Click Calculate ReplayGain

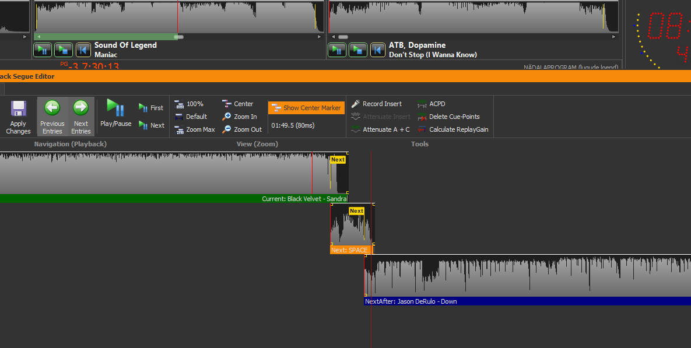tap(453, 129)
